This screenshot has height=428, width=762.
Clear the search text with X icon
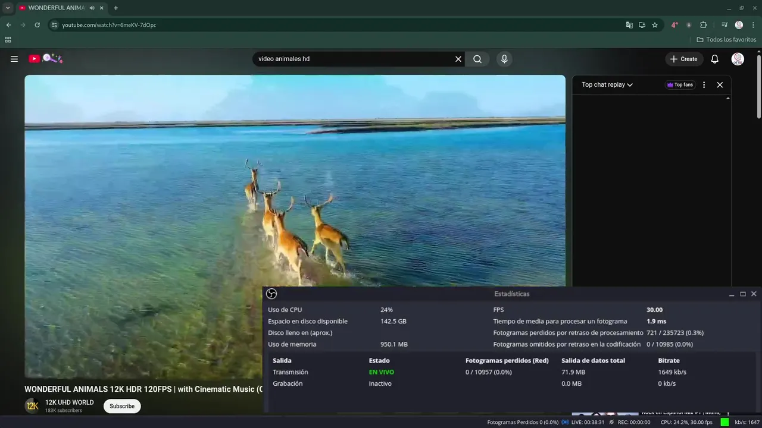click(458, 59)
